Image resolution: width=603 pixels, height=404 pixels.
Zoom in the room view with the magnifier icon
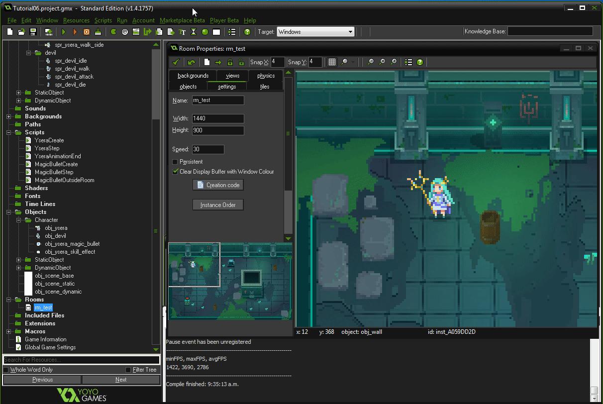(394, 62)
